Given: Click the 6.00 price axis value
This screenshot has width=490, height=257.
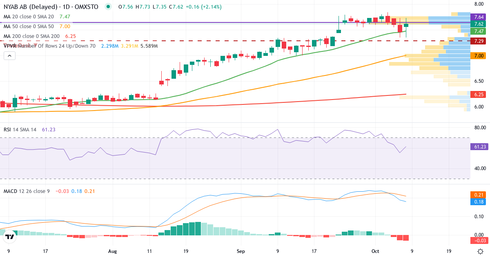Looking at the screenshot, I should 479,106.
